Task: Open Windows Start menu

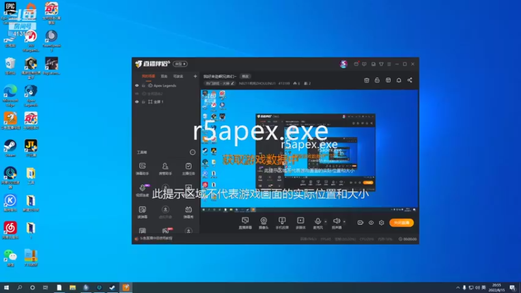Action: click(7, 288)
